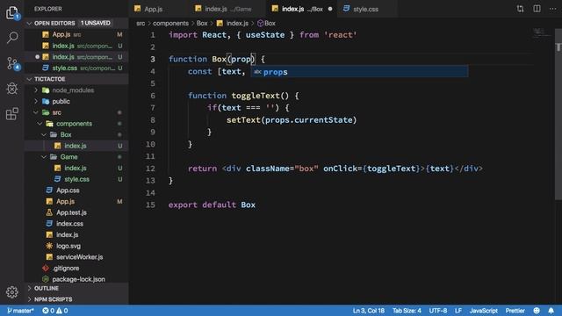Screen dimensions: 562x316
Task: Open style.css inside the Game folder
Action: click(x=76, y=179)
